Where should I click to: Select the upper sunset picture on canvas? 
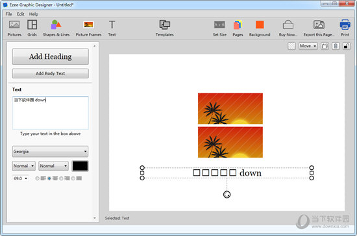click(x=230, y=108)
